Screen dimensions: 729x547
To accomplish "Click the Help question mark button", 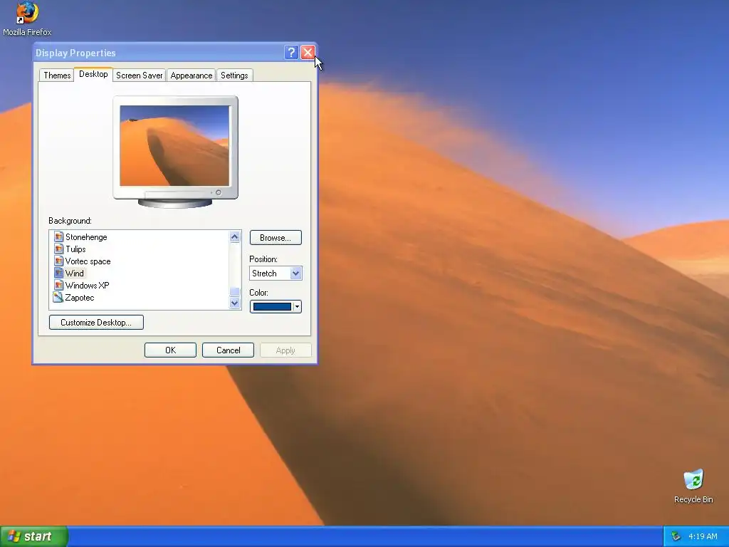I will pos(291,53).
